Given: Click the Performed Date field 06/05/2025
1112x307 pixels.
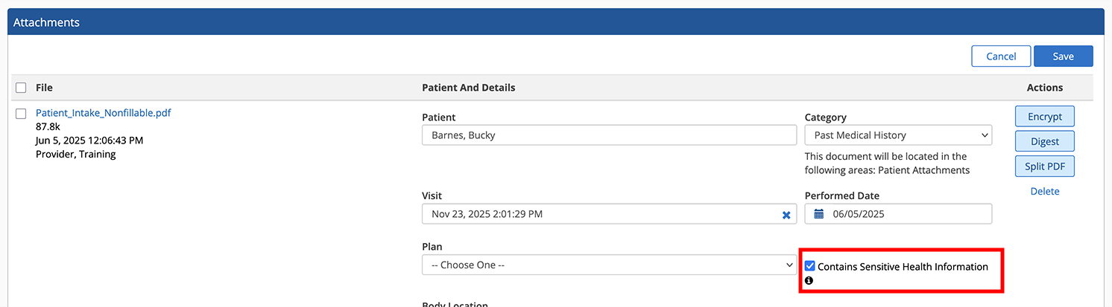Looking at the screenshot, I should tap(906, 214).
